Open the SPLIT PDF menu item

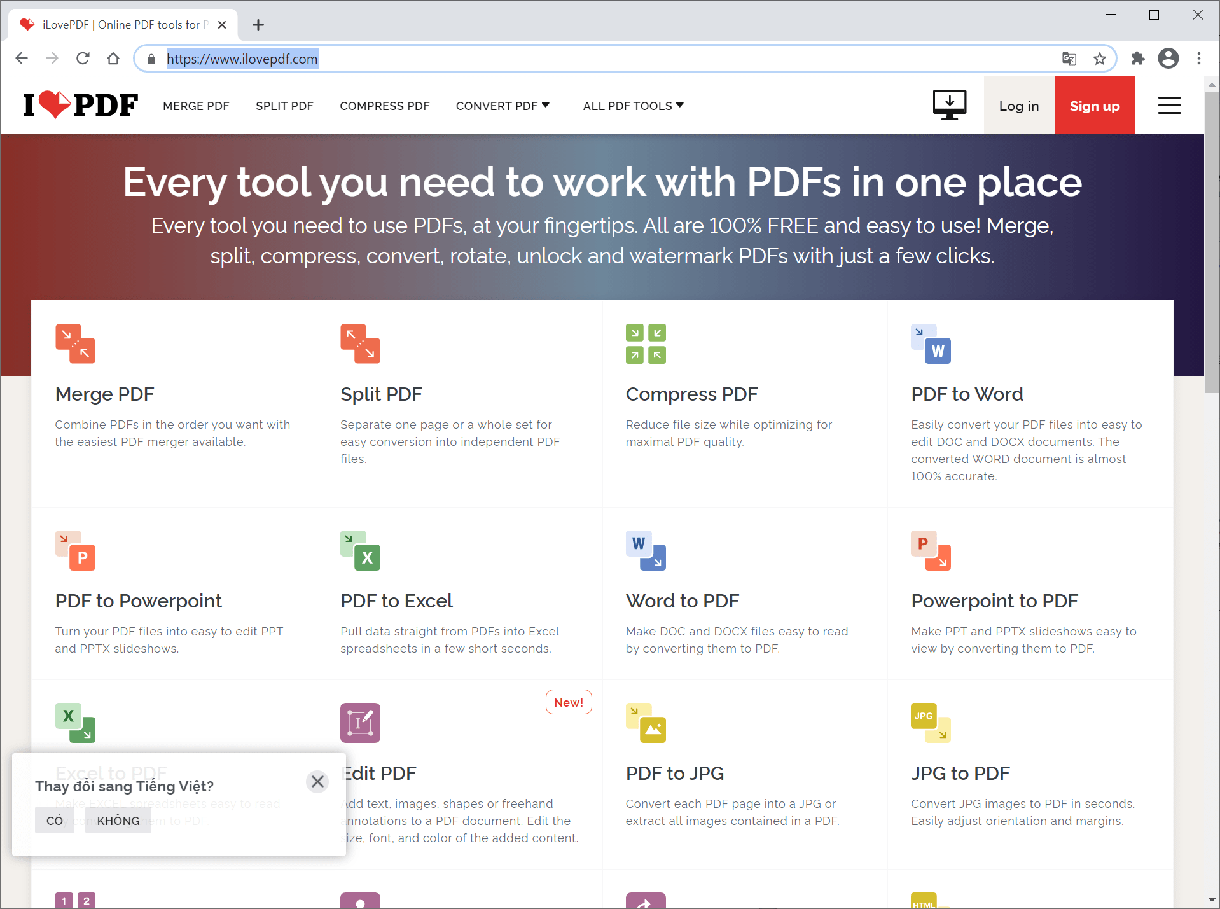pos(284,106)
